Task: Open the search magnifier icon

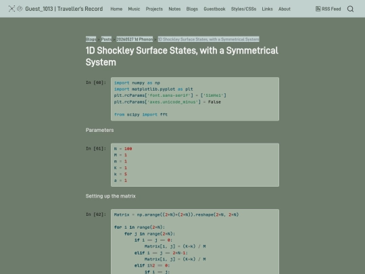Action: [350, 9]
